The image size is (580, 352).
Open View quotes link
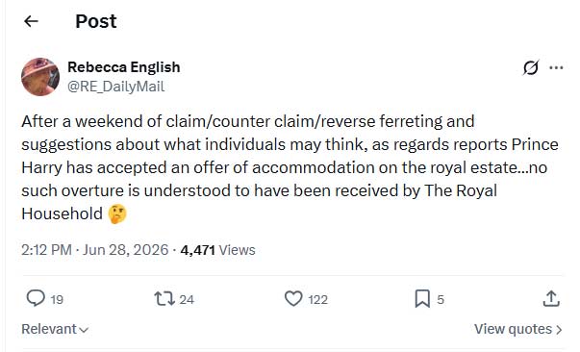coord(518,329)
